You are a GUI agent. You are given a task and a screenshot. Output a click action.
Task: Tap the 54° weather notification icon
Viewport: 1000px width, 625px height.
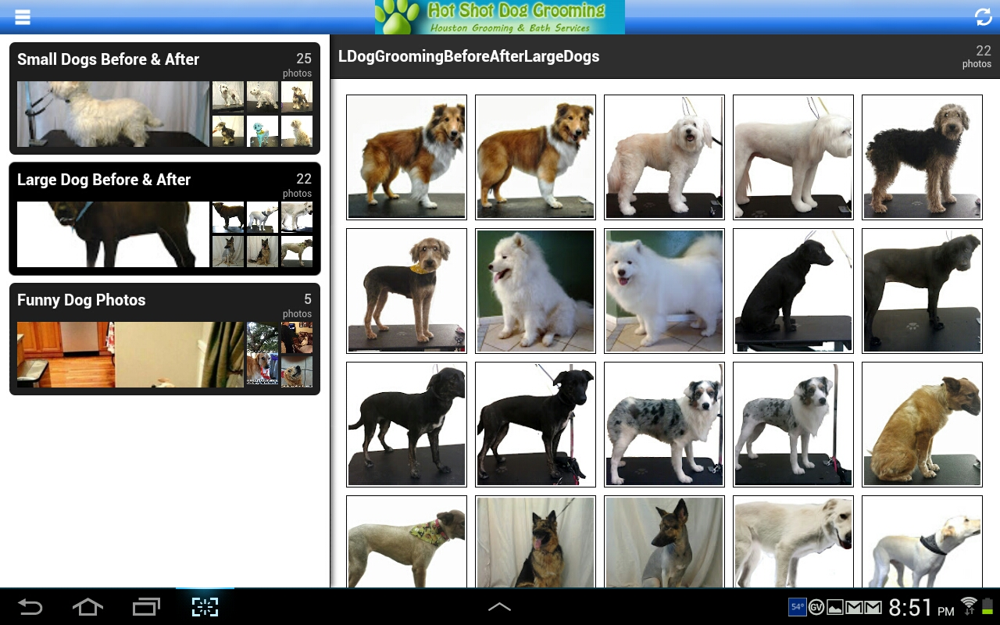pos(797,607)
